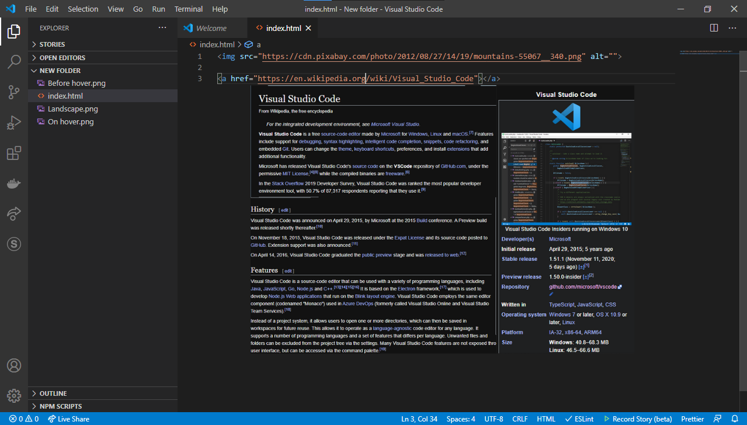The image size is (747, 425).
Task: Open the Docker panel in the activity bar
Action: pos(14,183)
